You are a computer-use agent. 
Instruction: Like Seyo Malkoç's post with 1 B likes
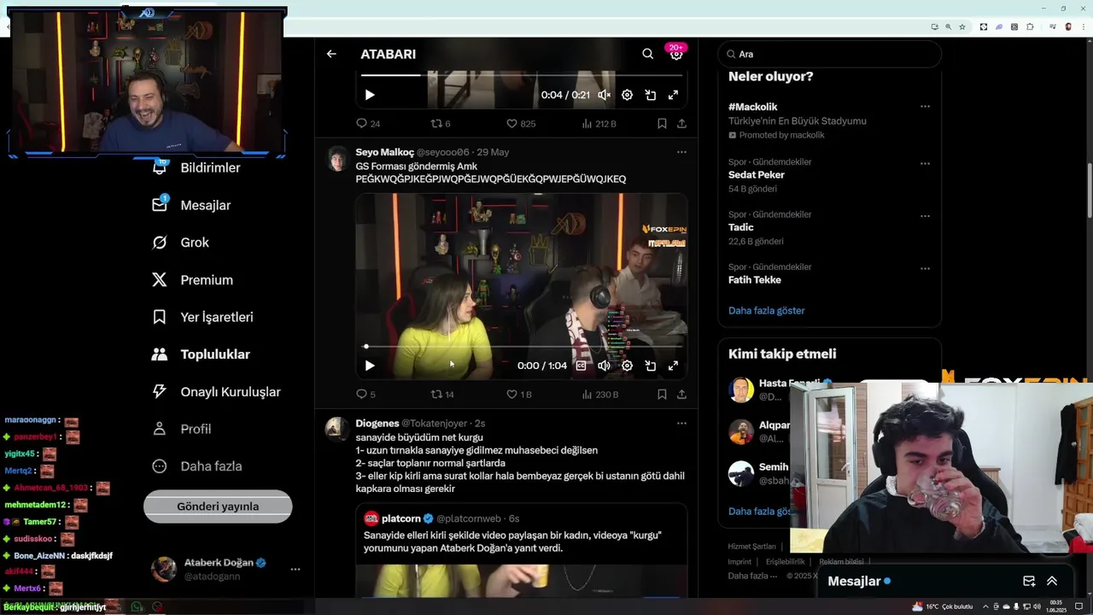(x=519, y=395)
